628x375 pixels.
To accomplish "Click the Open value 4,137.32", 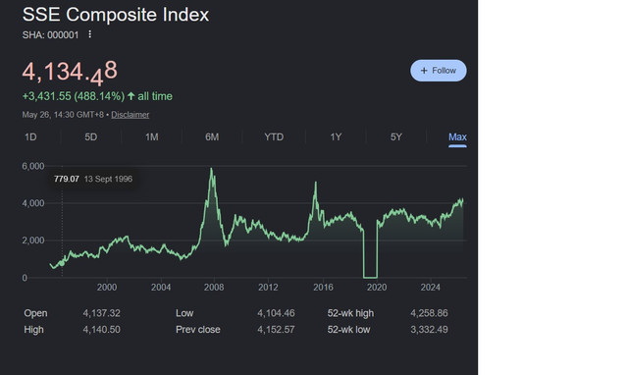I will pyautogui.click(x=101, y=313).
